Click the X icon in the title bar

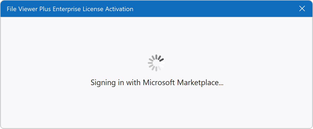302,9
